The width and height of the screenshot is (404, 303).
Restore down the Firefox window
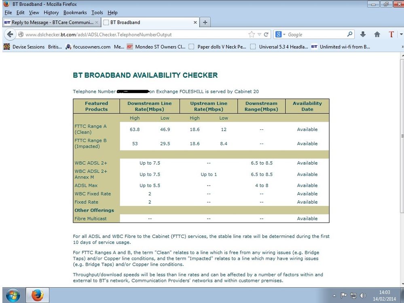pyautogui.click(x=386, y=4)
